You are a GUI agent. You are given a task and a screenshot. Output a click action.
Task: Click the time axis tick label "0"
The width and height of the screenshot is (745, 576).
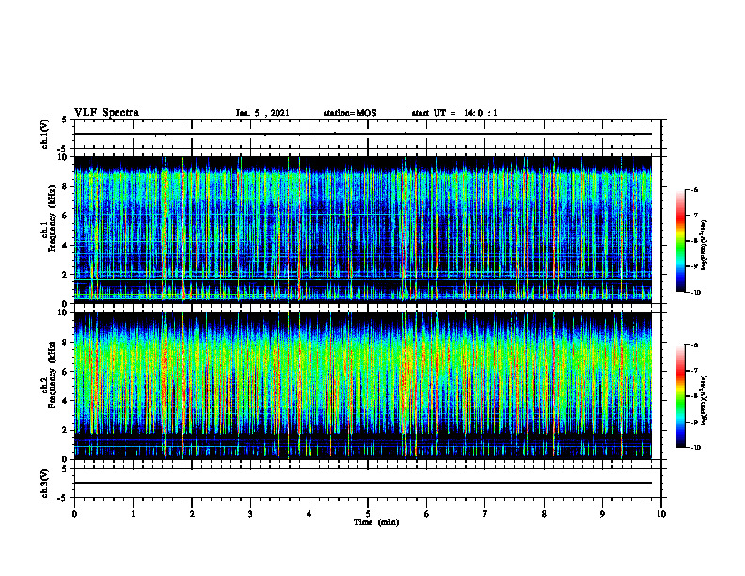74,514
